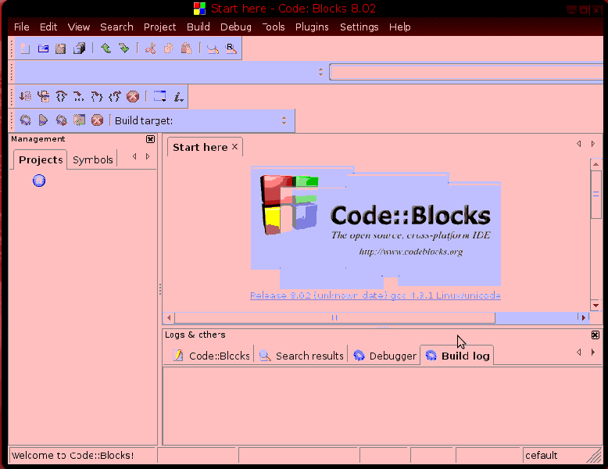Click the Undo arrow icon
This screenshot has height=469, width=608.
pyautogui.click(x=106, y=48)
